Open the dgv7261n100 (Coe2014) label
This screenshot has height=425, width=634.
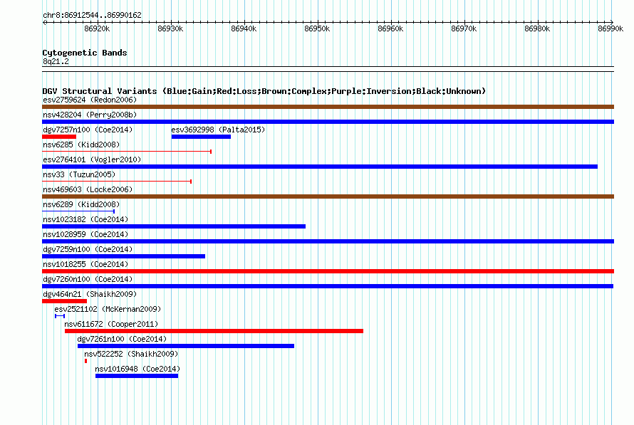122,339
